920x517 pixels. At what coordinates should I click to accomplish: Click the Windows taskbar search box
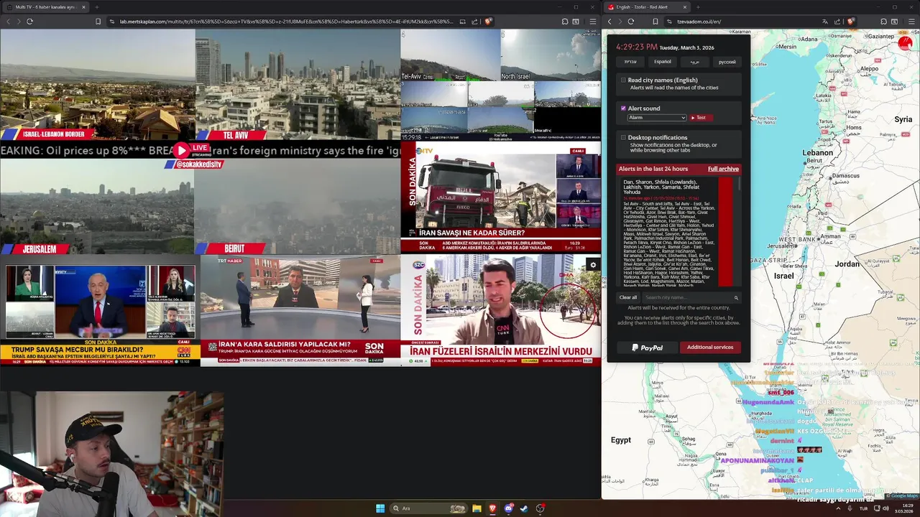pos(428,508)
